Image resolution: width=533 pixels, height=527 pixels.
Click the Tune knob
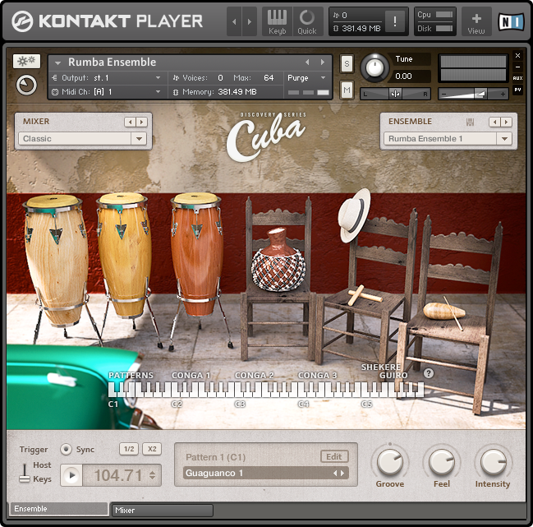click(x=374, y=67)
